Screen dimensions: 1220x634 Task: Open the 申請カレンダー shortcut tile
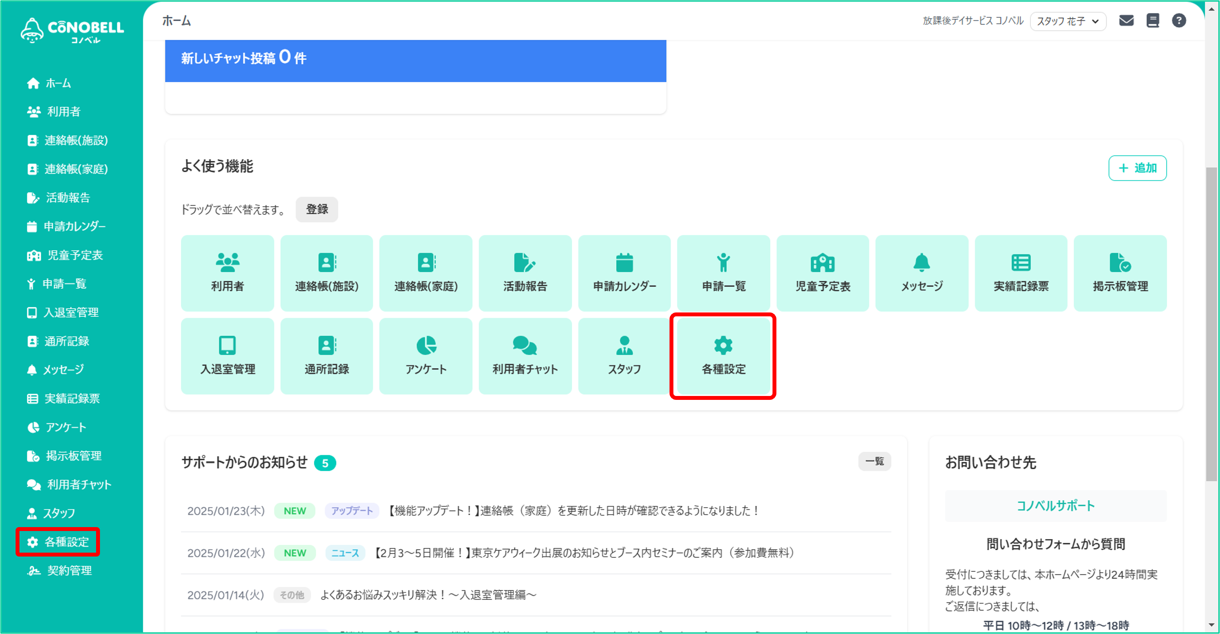coord(624,273)
